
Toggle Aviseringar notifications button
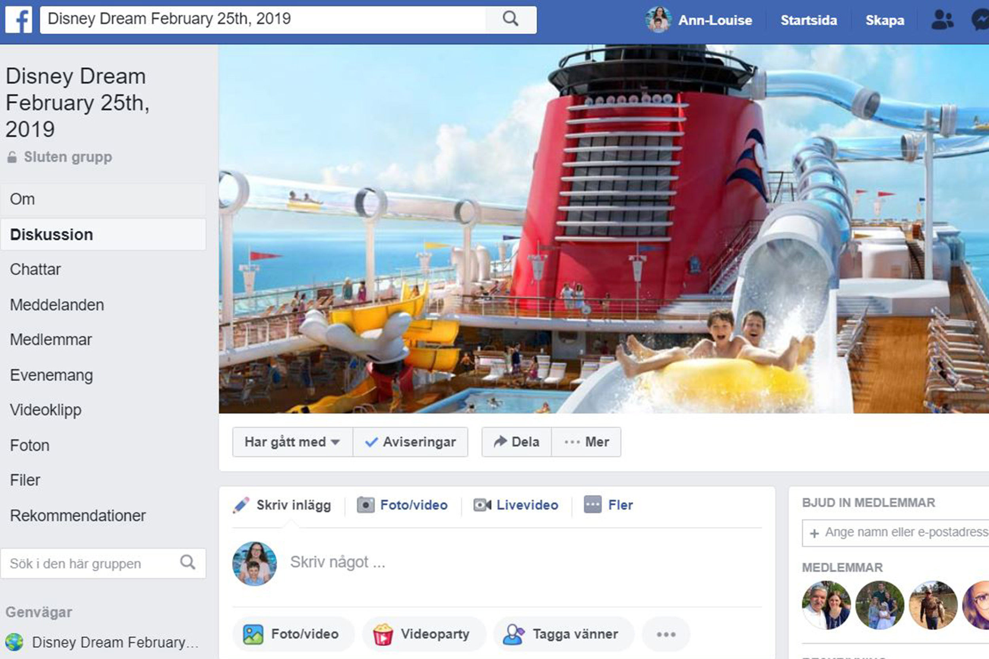410,442
